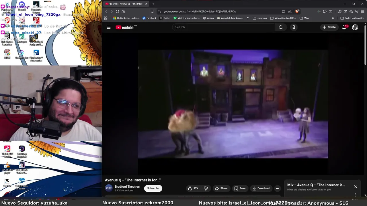Open the Create dropdown on YouTube

click(x=329, y=27)
